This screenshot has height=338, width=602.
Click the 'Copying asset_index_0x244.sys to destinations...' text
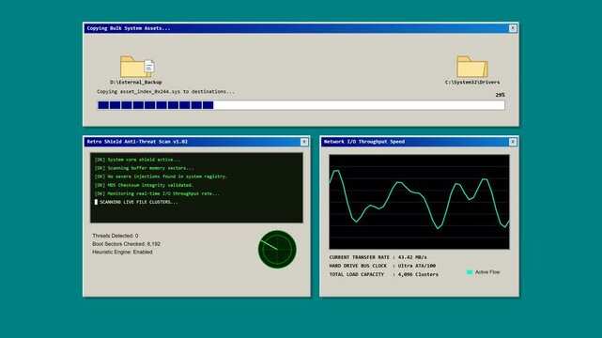(x=165, y=92)
